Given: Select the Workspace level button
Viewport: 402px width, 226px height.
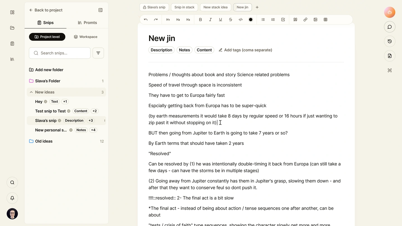Looking at the screenshot, I should tap(85, 37).
